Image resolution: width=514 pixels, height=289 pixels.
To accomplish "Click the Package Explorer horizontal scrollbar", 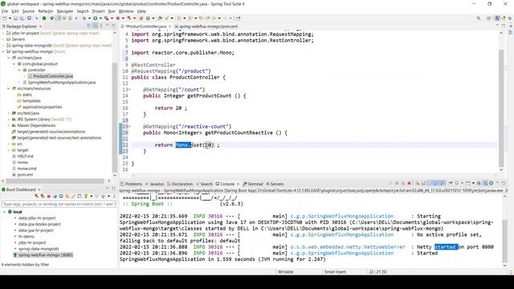I will click(x=55, y=181).
